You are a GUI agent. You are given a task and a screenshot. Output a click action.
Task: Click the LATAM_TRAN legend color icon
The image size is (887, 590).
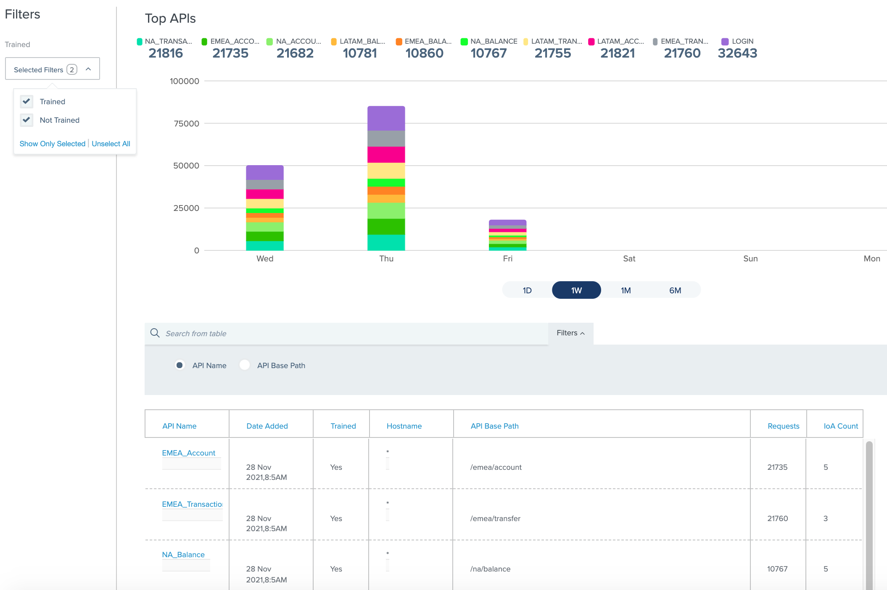(526, 42)
